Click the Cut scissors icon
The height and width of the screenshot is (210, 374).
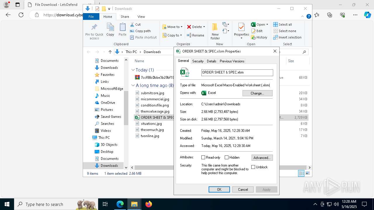(132, 24)
